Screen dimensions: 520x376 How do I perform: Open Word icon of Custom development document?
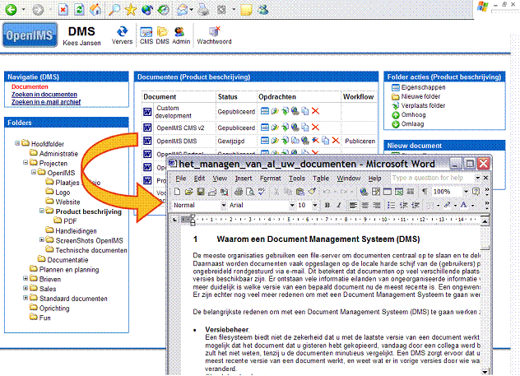click(147, 112)
